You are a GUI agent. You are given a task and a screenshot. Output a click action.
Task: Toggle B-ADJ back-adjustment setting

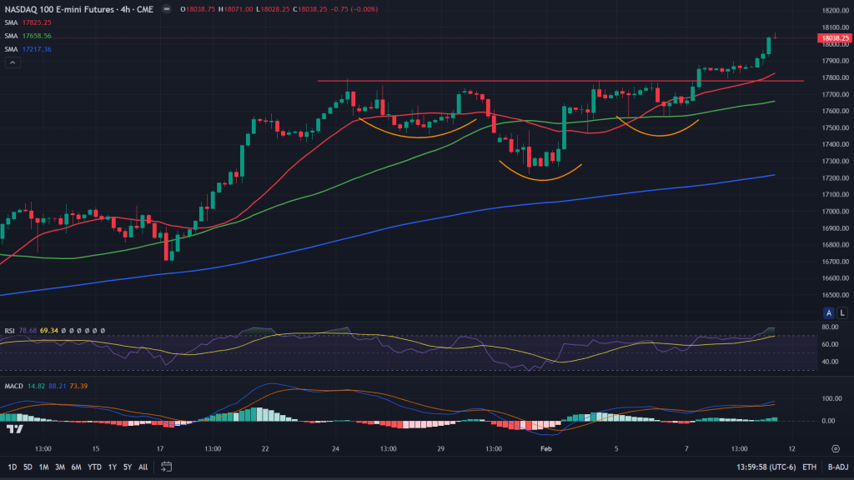(836, 467)
